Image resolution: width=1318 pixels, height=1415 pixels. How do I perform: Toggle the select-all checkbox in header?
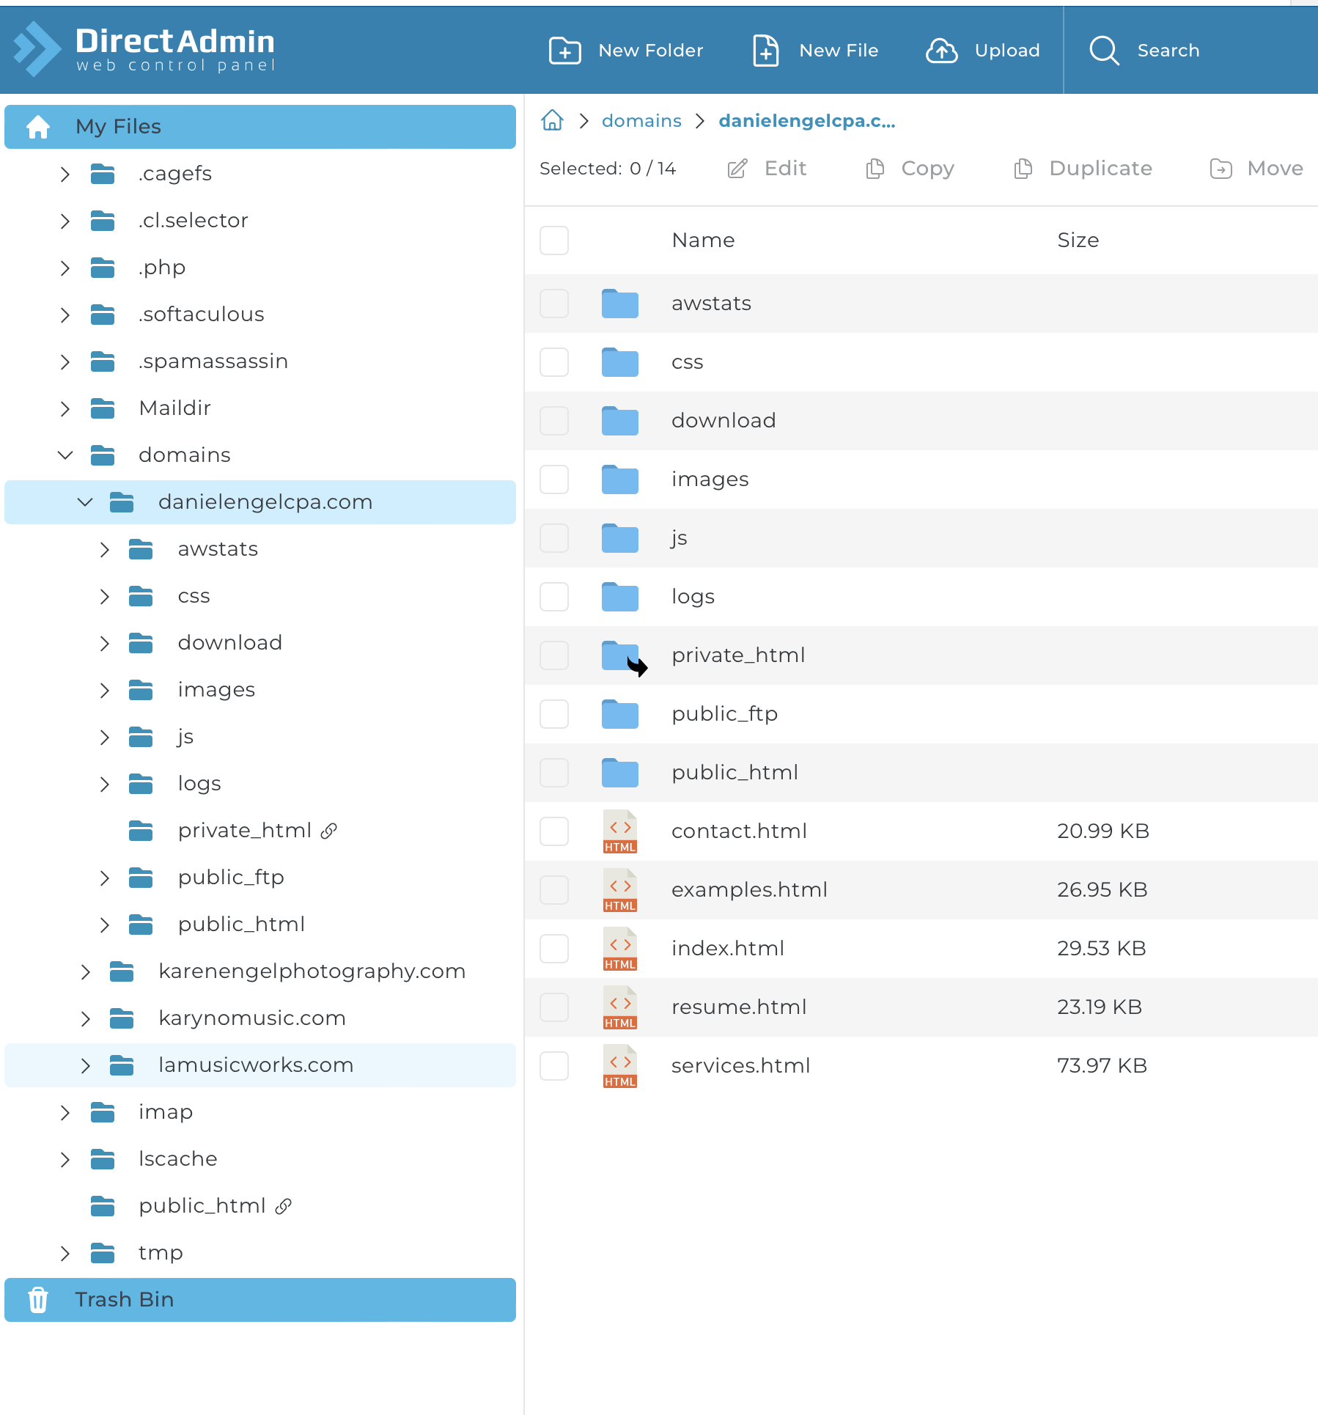click(x=554, y=240)
